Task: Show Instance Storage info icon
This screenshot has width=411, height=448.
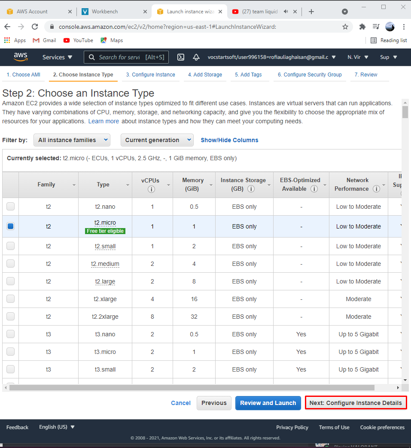Action: [251, 189]
